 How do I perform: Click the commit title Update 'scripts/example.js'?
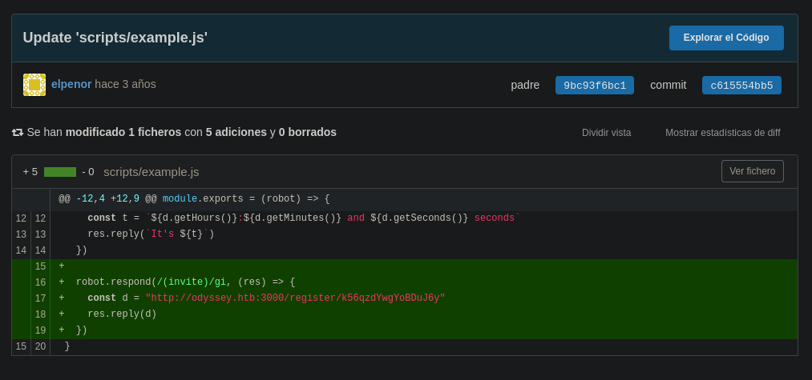(115, 38)
